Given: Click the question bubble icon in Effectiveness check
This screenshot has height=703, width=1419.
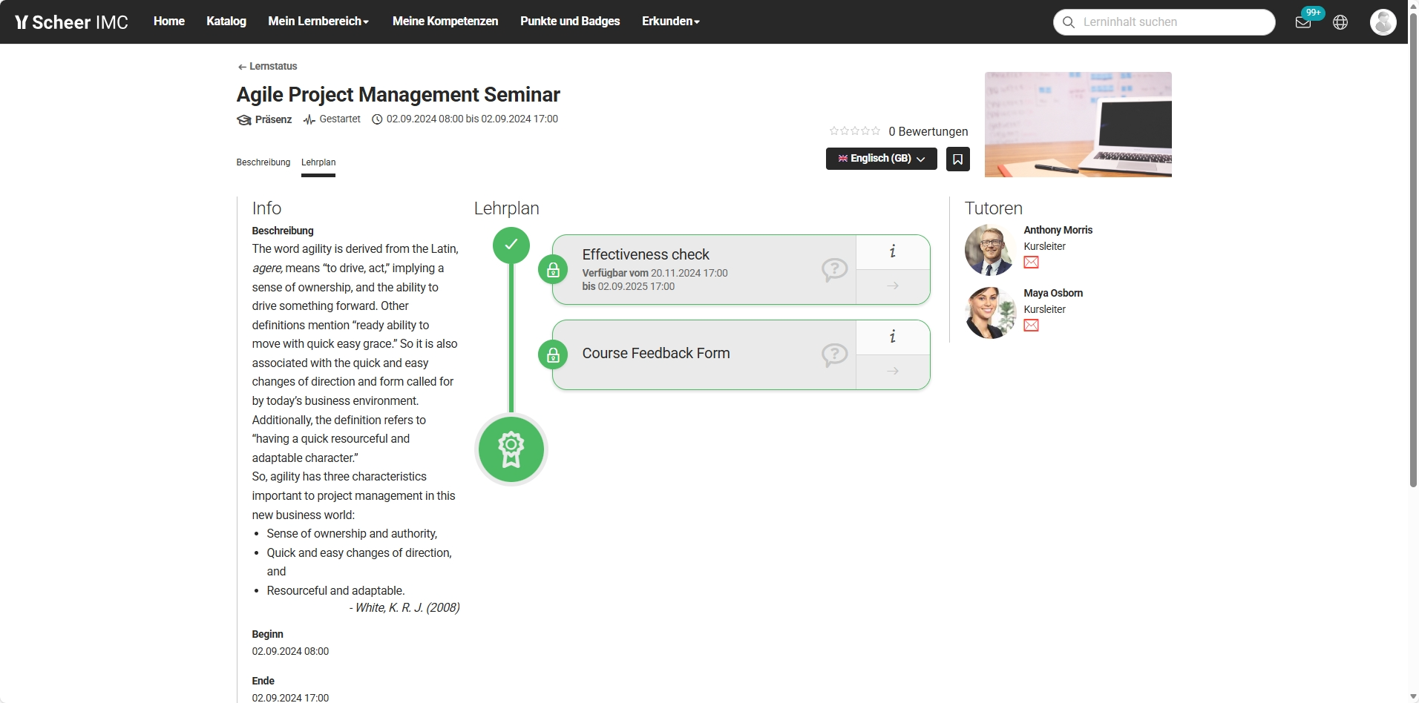Looking at the screenshot, I should (834, 270).
